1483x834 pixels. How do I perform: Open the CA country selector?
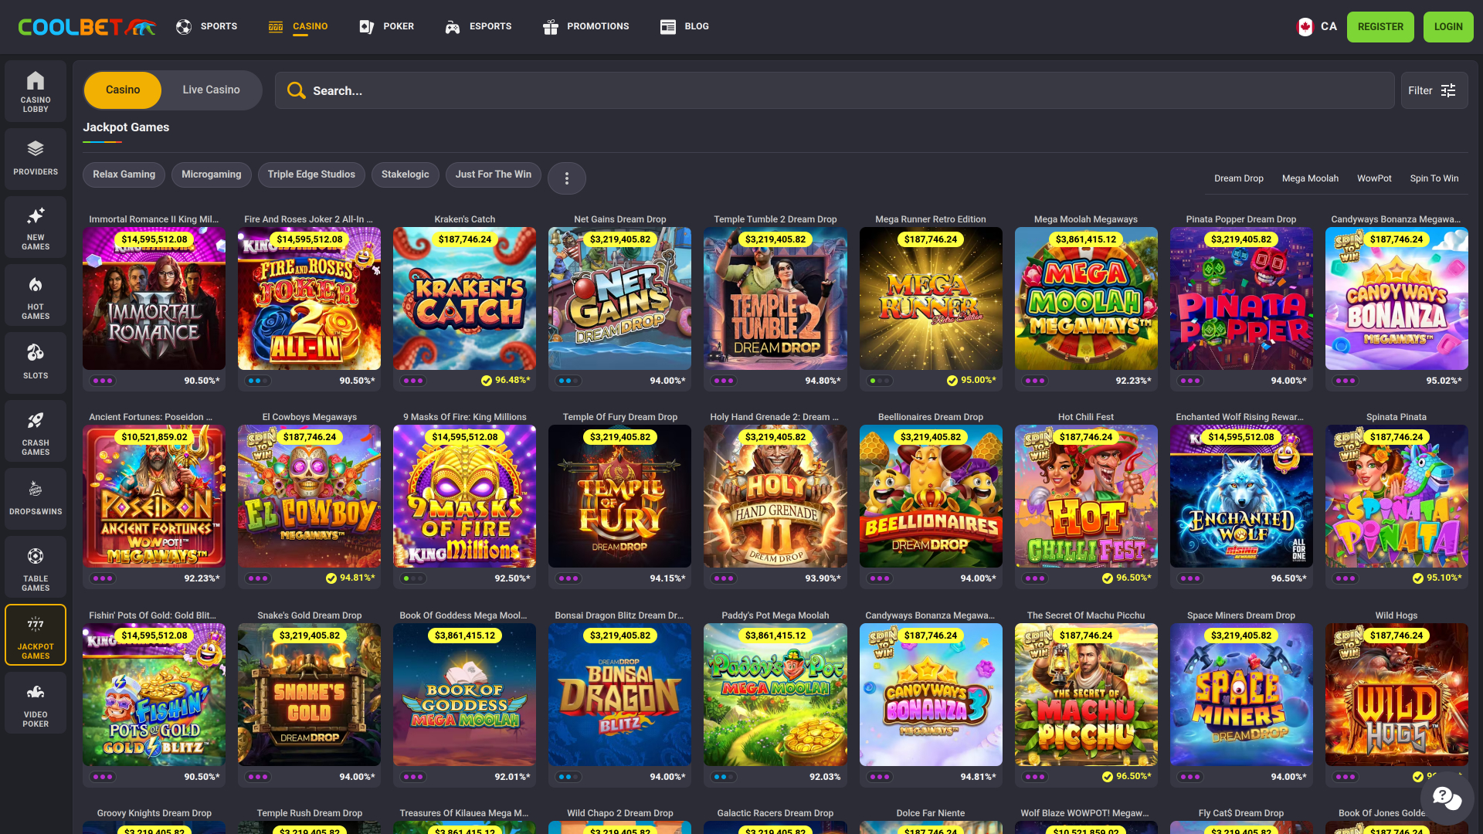[x=1317, y=25]
